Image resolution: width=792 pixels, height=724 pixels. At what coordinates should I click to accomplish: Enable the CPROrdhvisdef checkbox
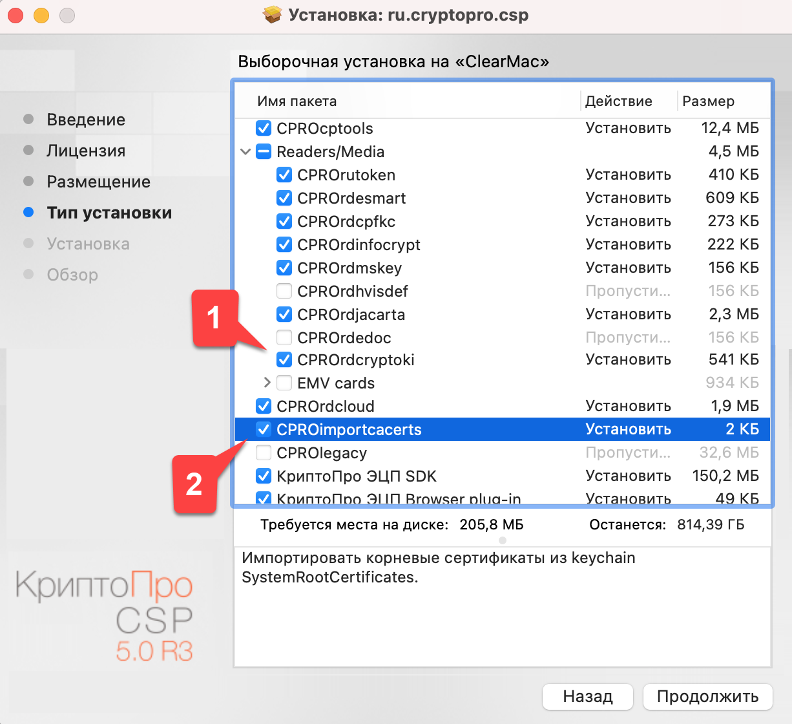284,291
